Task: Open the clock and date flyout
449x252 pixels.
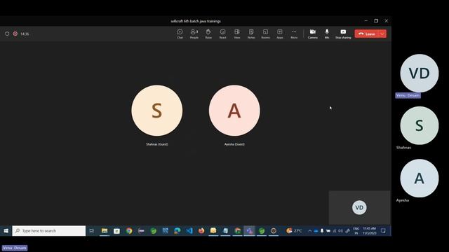Action: pos(370,231)
